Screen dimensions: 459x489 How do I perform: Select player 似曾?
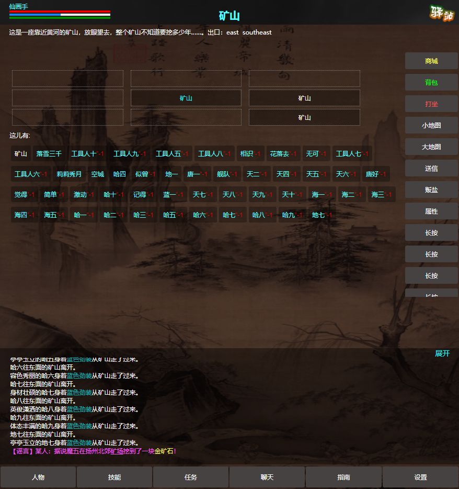(x=145, y=174)
